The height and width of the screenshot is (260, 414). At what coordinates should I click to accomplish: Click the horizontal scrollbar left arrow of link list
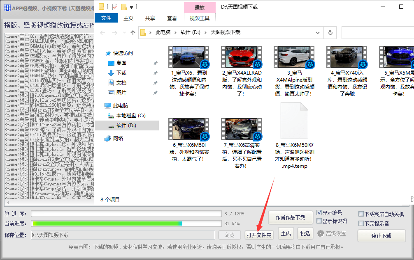tap(8, 202)
